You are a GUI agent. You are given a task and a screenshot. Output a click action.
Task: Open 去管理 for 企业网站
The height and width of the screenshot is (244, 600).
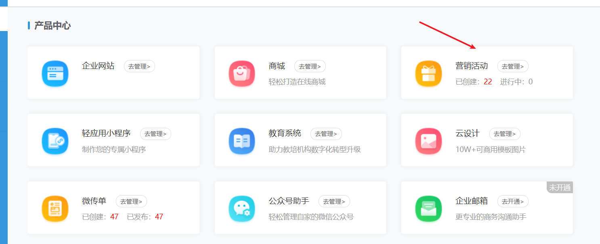click(139, 66)
